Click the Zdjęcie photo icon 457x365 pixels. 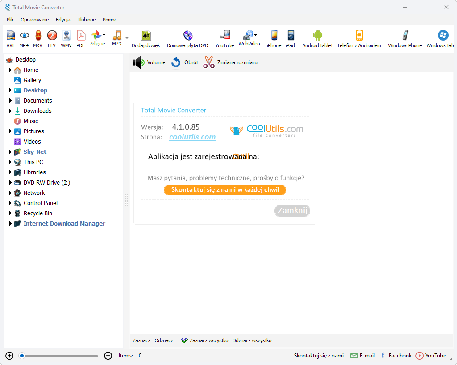point(96,38)
